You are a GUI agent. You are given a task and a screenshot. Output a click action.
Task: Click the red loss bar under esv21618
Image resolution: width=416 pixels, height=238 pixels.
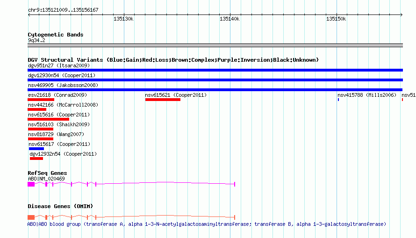pyautogui.click(x=41, y=100)
